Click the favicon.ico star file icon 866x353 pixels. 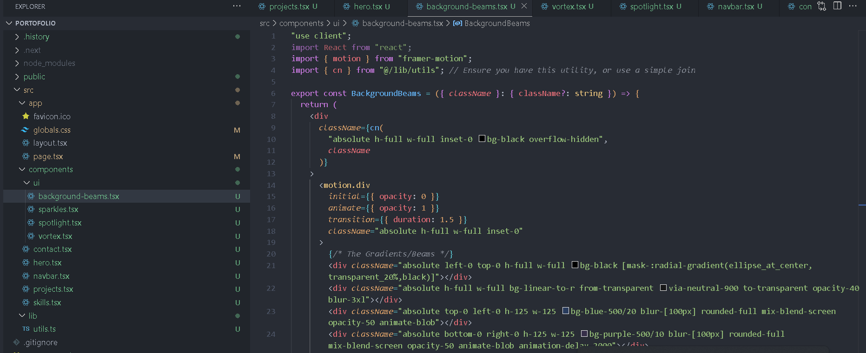point(26,116)
